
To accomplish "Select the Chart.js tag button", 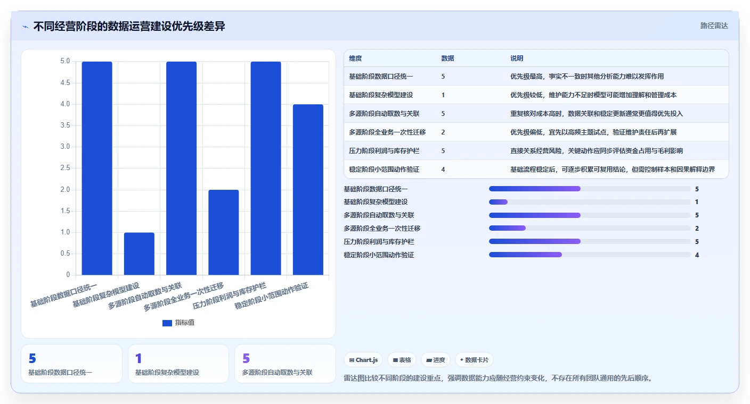I will (x=363, y=360).
